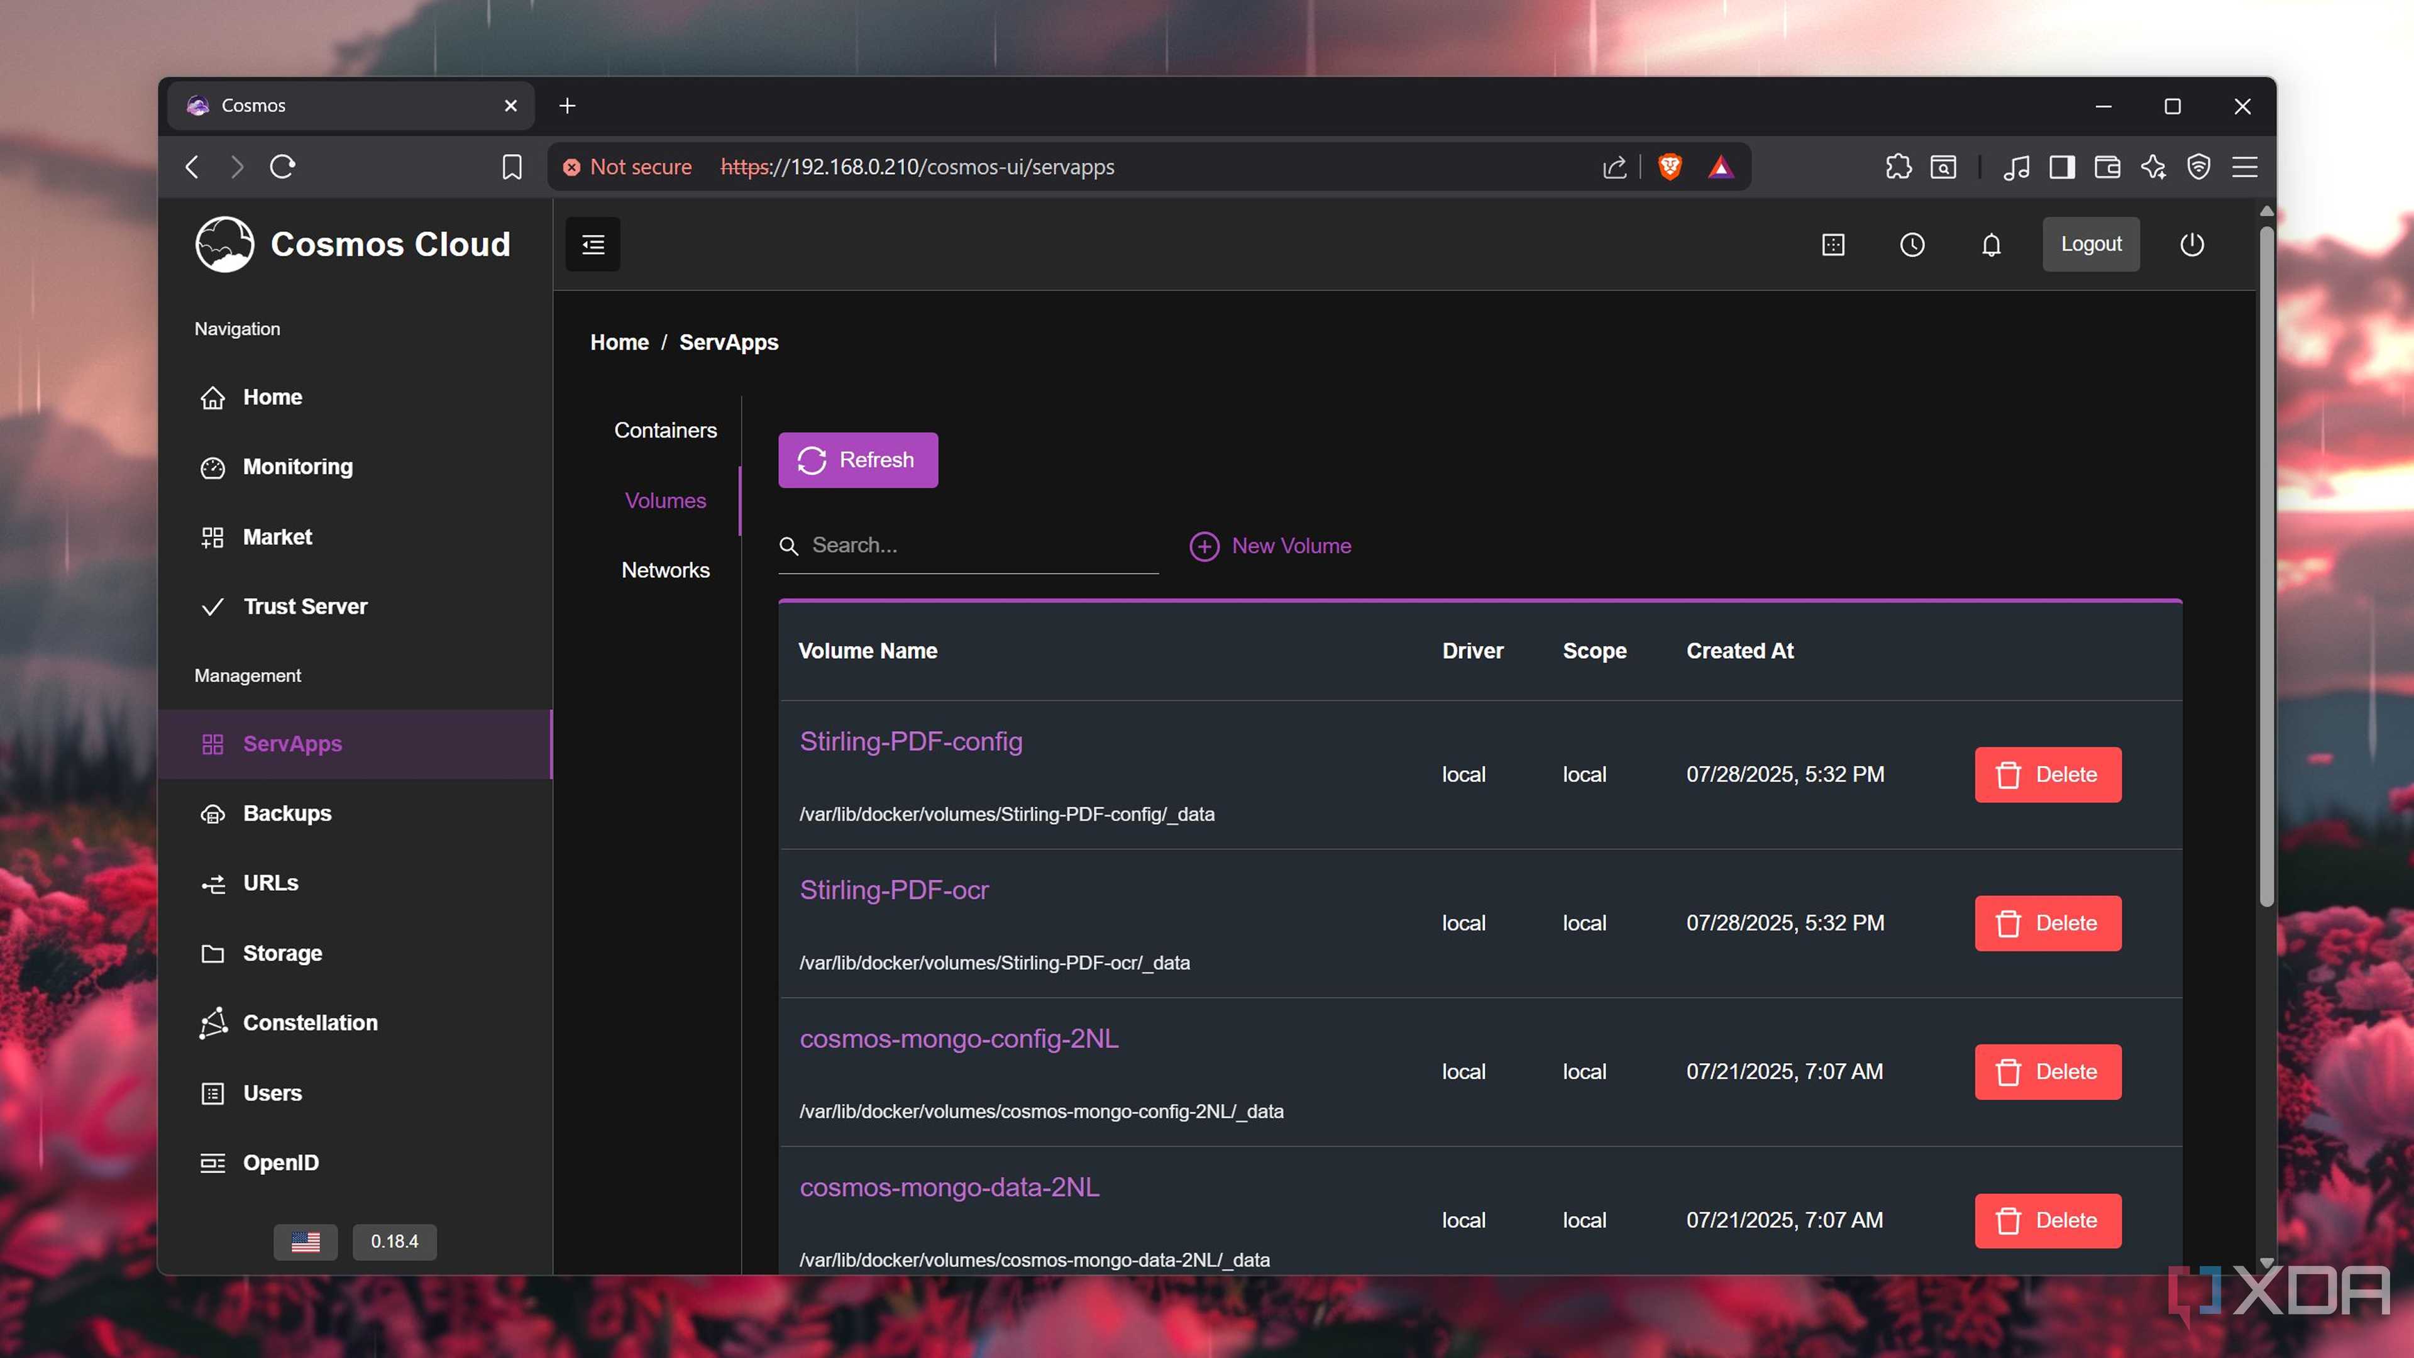
Task: Open Brave Shields lion icon
Action: [x=1669, y=167]
